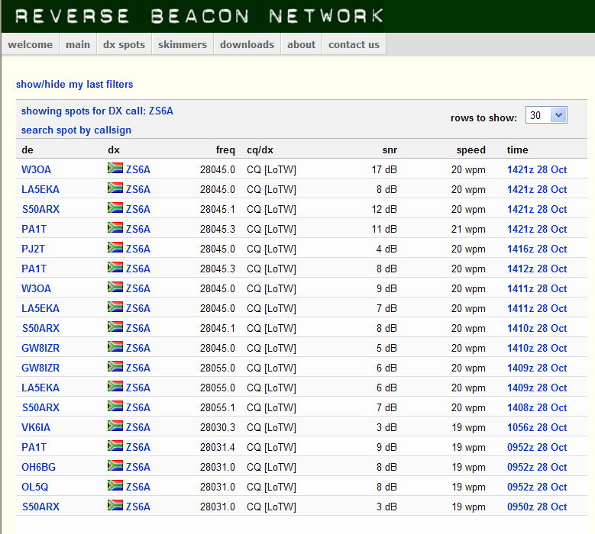The height and width of the screenshot is (534, 595).
Task: Click the 11 dB snr value
Action: 384,229
